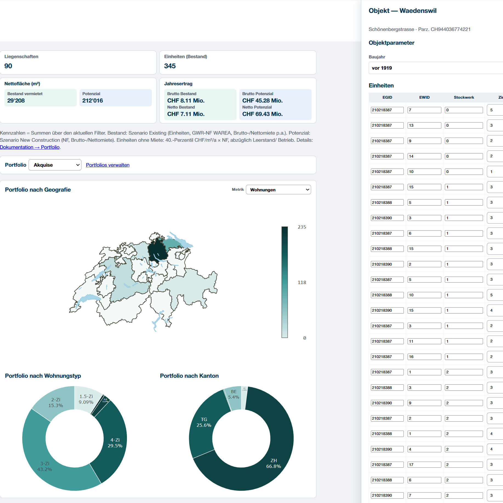Viewport: 503px width, 503px height.
Task: Click the EGID column header
Action: [x=387, y=97]
